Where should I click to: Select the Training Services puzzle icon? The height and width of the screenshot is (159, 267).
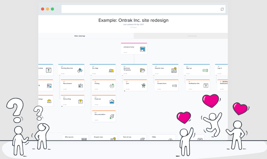(x=80, y=70)
